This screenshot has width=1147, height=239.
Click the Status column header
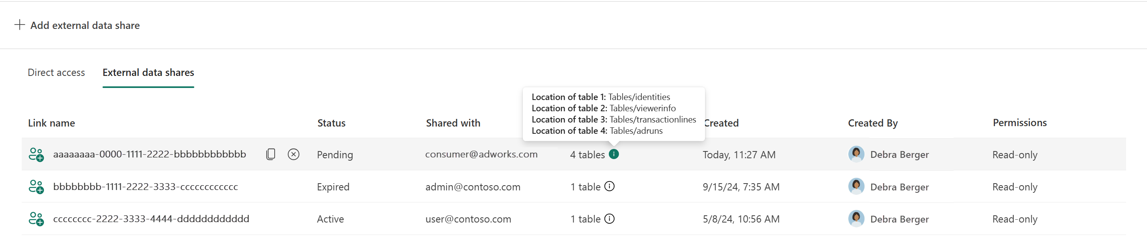coord(331,123)
